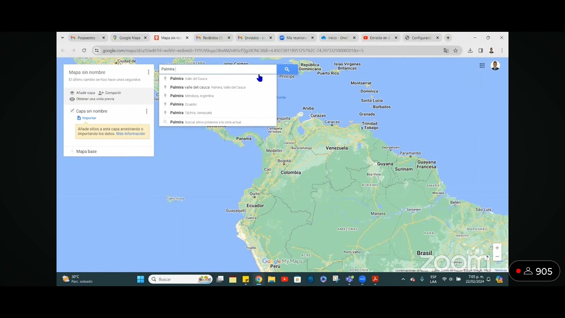This screenshot has width=565, height=318.
Task: Click the 'Capa sin nombre' layer name
Action: 91,111
